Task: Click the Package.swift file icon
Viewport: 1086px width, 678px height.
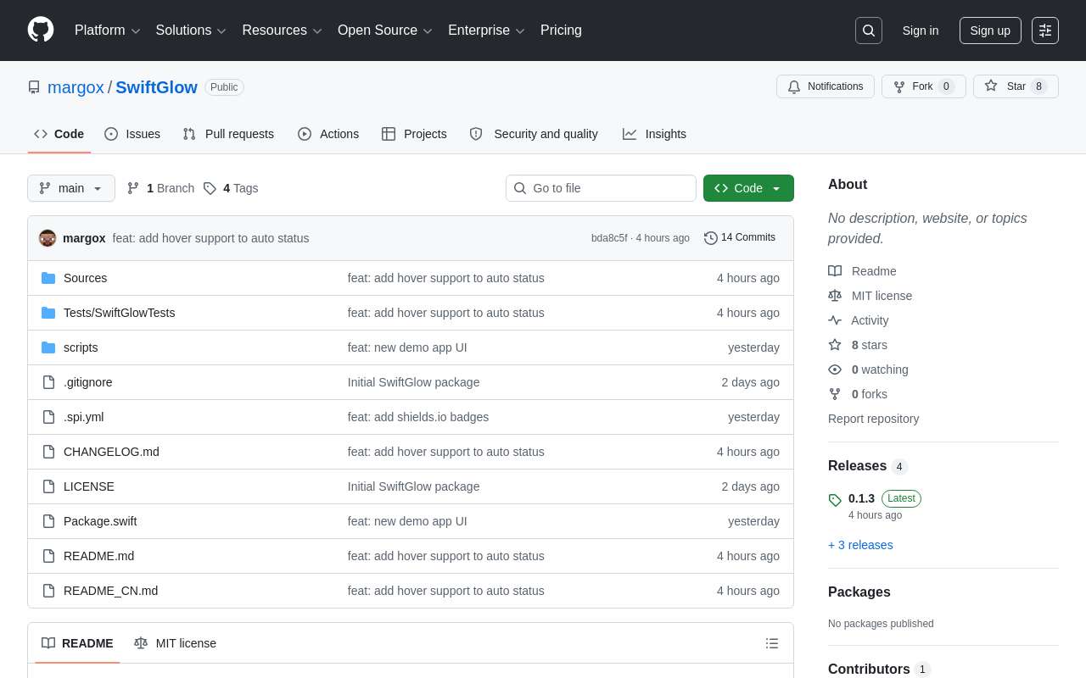Action: 48,521
